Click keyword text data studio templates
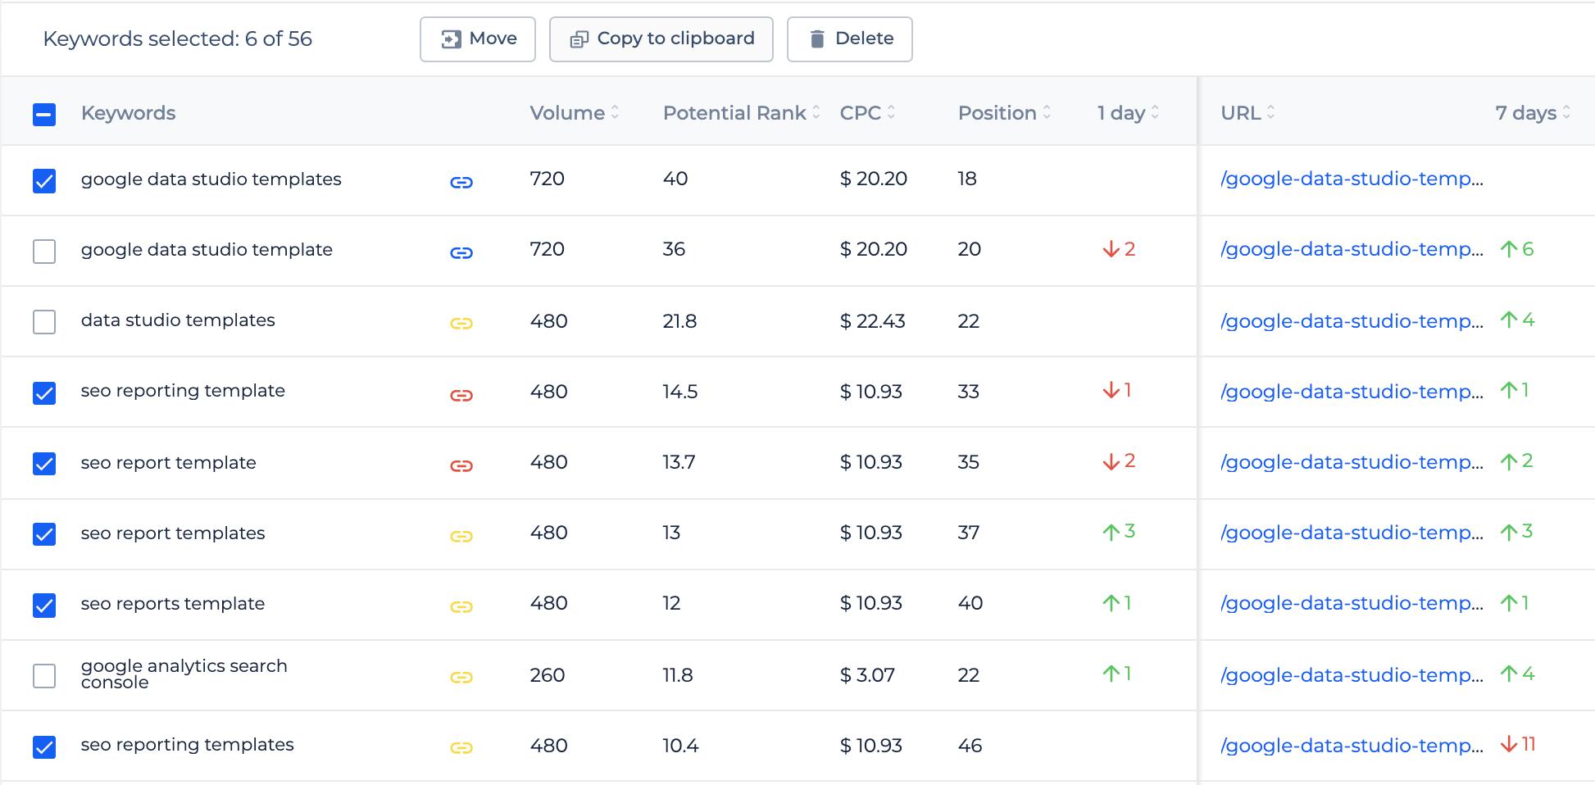 (178, 320)
